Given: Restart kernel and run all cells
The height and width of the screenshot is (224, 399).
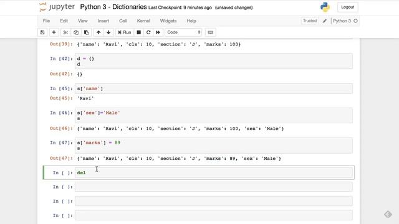Looking at the screenshot, I should (158, 32).
